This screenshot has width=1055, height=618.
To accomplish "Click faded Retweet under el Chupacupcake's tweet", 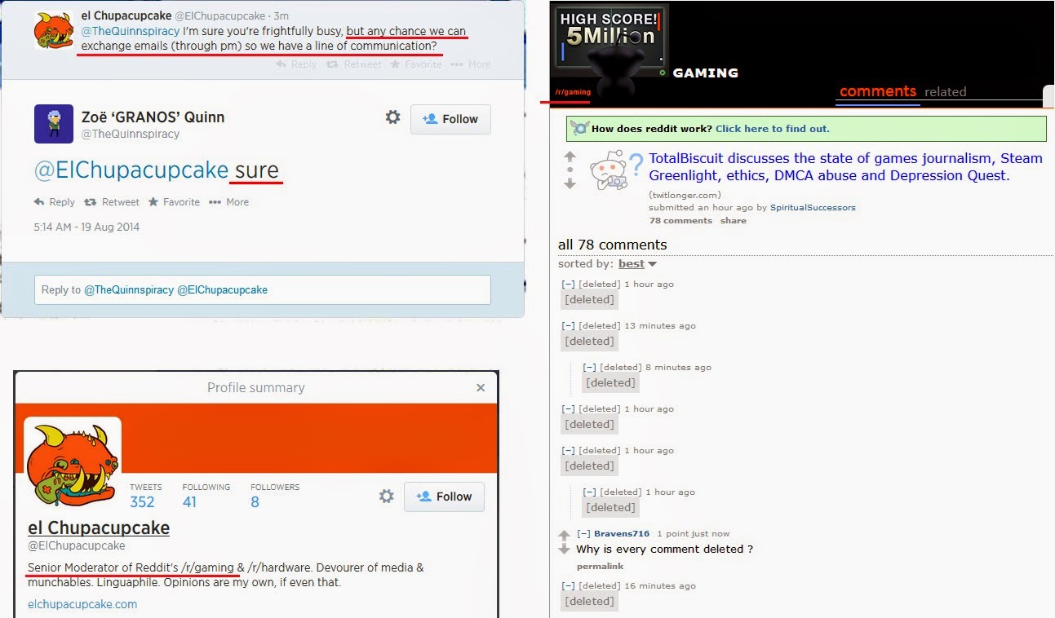I will point(354,64).
